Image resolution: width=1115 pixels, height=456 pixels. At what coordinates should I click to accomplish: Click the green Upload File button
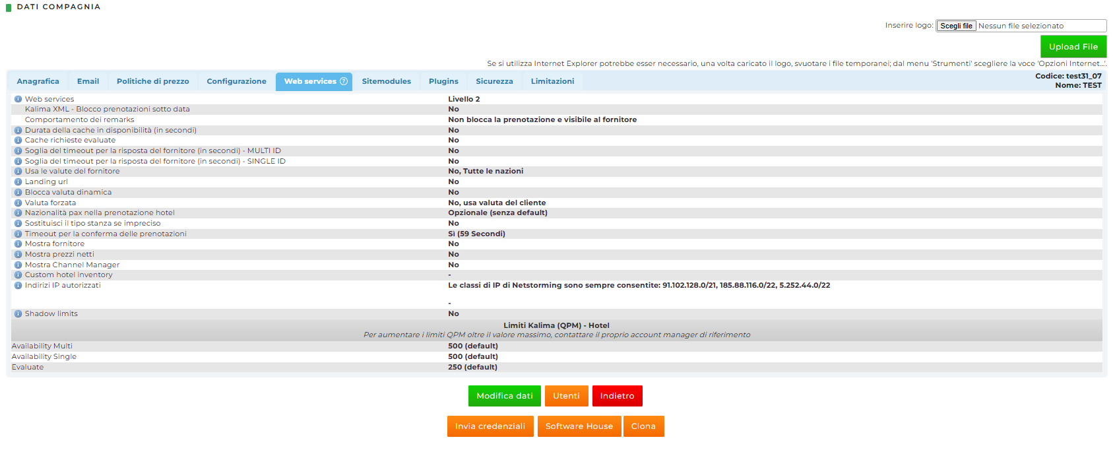pos(1073,47)
